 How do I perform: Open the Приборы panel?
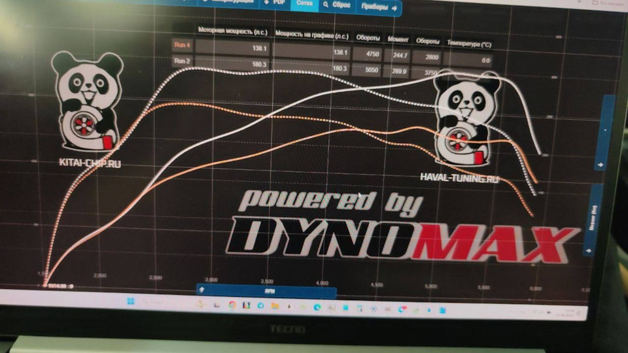(x=379, y=7)
